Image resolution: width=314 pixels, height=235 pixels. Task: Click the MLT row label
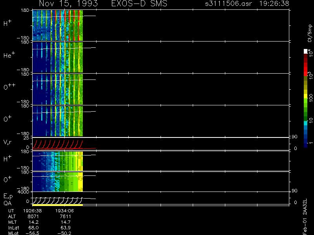[12, 222]
